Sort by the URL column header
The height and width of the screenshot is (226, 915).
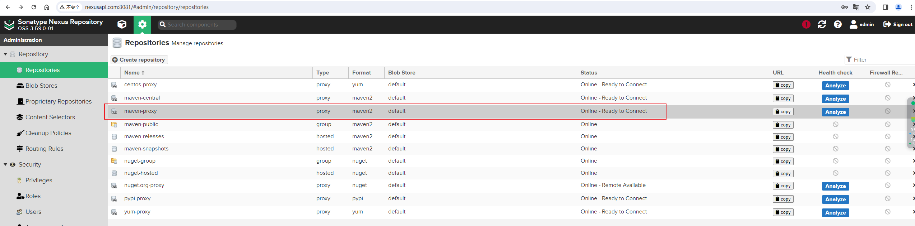click(x=787, y=73)
